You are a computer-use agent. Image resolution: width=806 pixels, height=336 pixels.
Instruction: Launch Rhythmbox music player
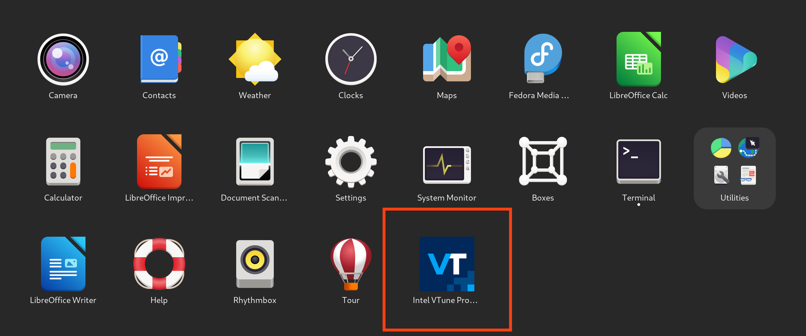pyautogui.click(x=254, y=265)
